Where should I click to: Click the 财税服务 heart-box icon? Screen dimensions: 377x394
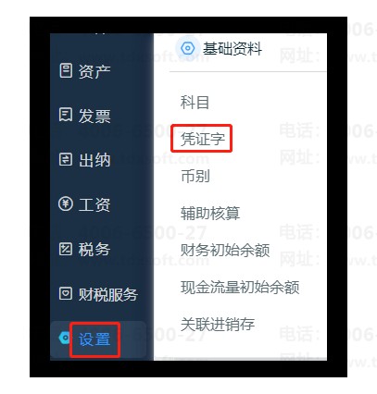click(x=66, y=293)
